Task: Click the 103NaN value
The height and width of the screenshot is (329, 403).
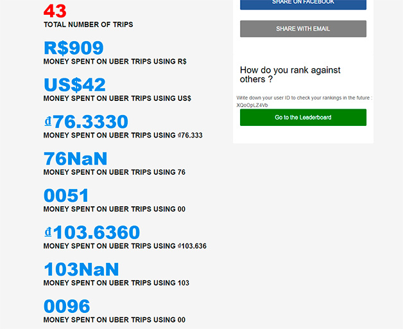Action: (x=81, y=269)
